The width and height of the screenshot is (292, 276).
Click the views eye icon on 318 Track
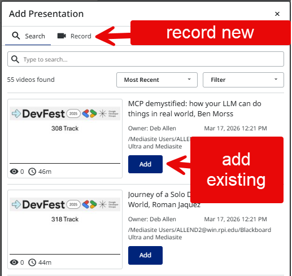pyautogui.click(x=14, y=262)
